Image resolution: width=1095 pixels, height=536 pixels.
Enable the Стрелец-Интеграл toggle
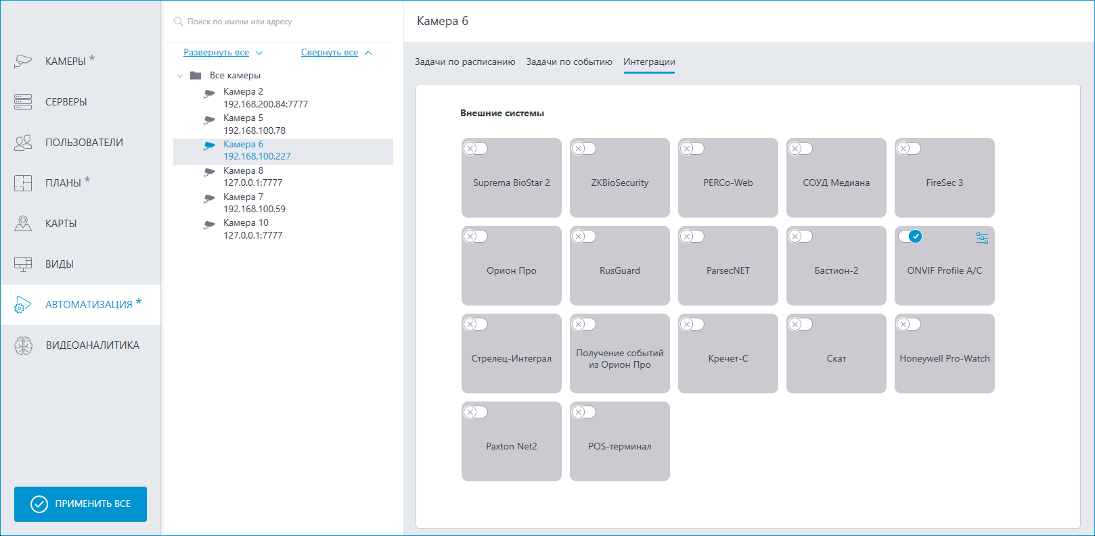coord(475,324)
